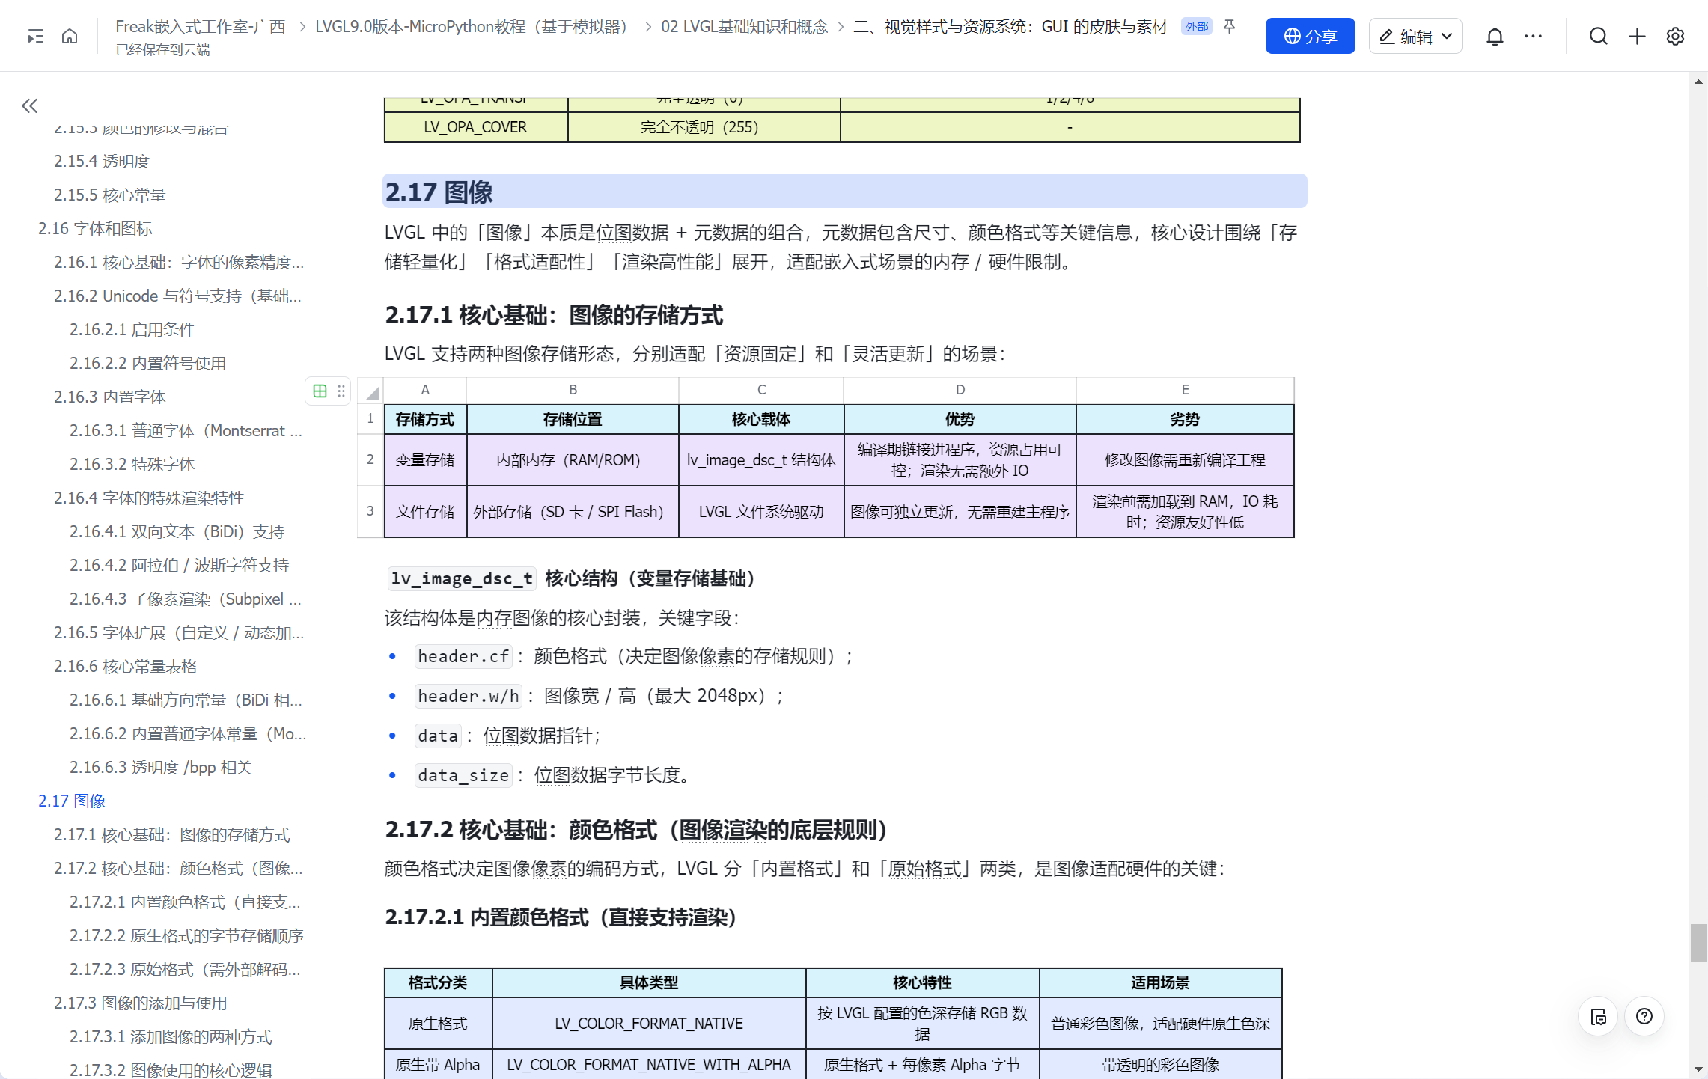1708x1079 pixels.
Task: Open breadcrumb 02 LVGL基础知识和概念
Action: [744, 27]
